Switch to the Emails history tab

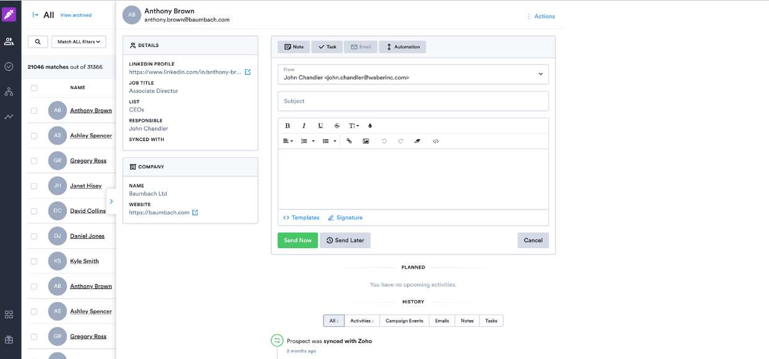[441, 321]
